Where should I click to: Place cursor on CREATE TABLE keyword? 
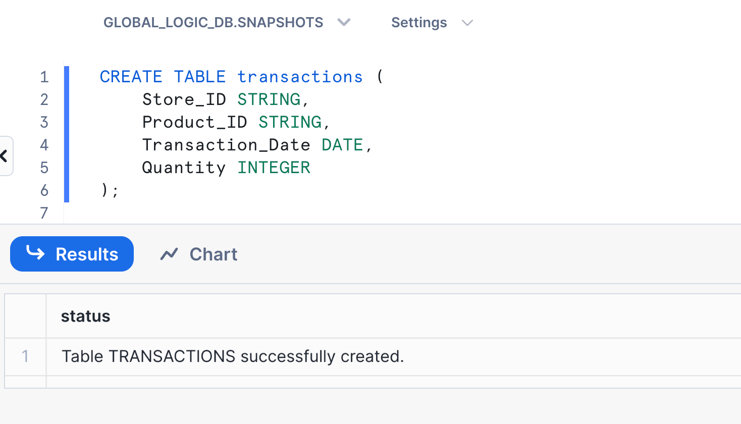(163, 77)
